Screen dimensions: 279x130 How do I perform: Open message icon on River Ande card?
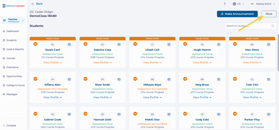click(x=119, y=79)
